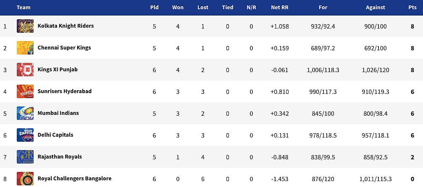The image size is (423, 187).
Task: Click the Sunrisers Hyderabad logo
Action: pos(25,91)
